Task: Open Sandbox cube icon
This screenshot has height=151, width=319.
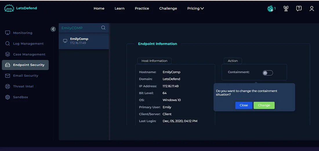Action: (8, 97)
